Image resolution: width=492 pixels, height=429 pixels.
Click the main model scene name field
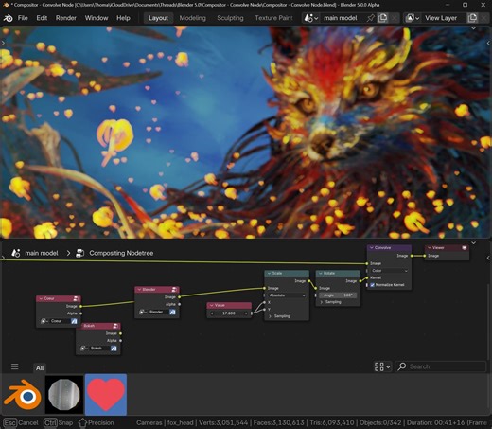click(343, 18)
